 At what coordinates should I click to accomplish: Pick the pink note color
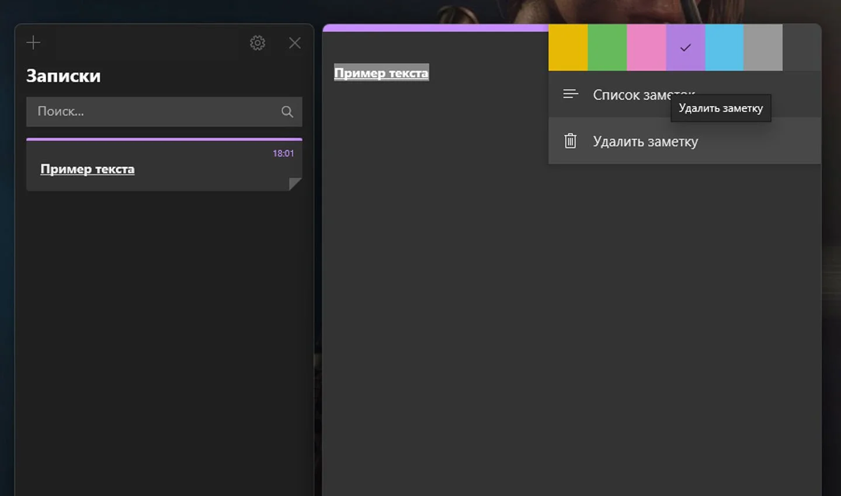pos(647,47)
